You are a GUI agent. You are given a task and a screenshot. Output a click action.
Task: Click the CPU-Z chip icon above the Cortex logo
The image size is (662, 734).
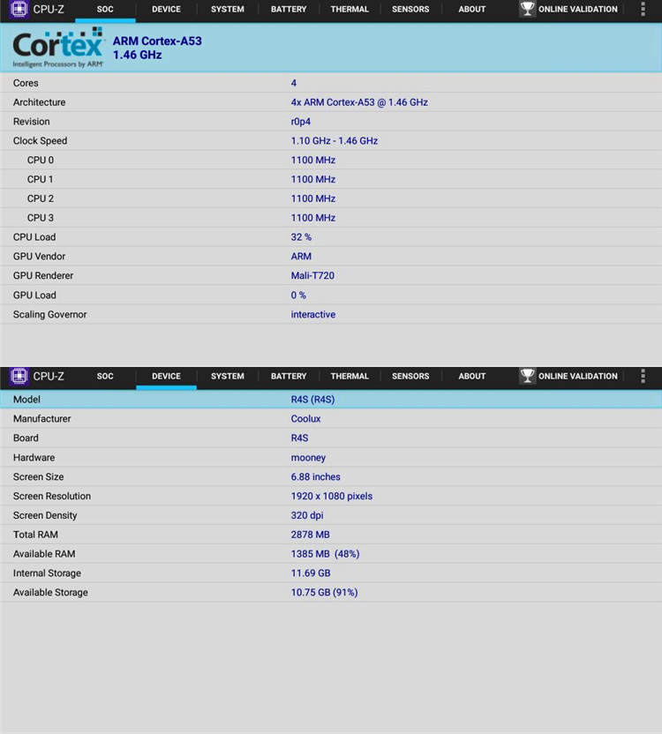[19, 10]
